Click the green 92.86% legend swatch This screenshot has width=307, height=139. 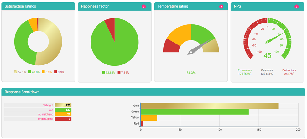coord(104,72)
